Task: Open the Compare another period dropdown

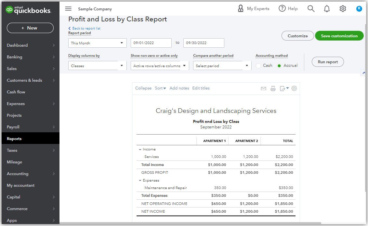Action: [222, 66]
